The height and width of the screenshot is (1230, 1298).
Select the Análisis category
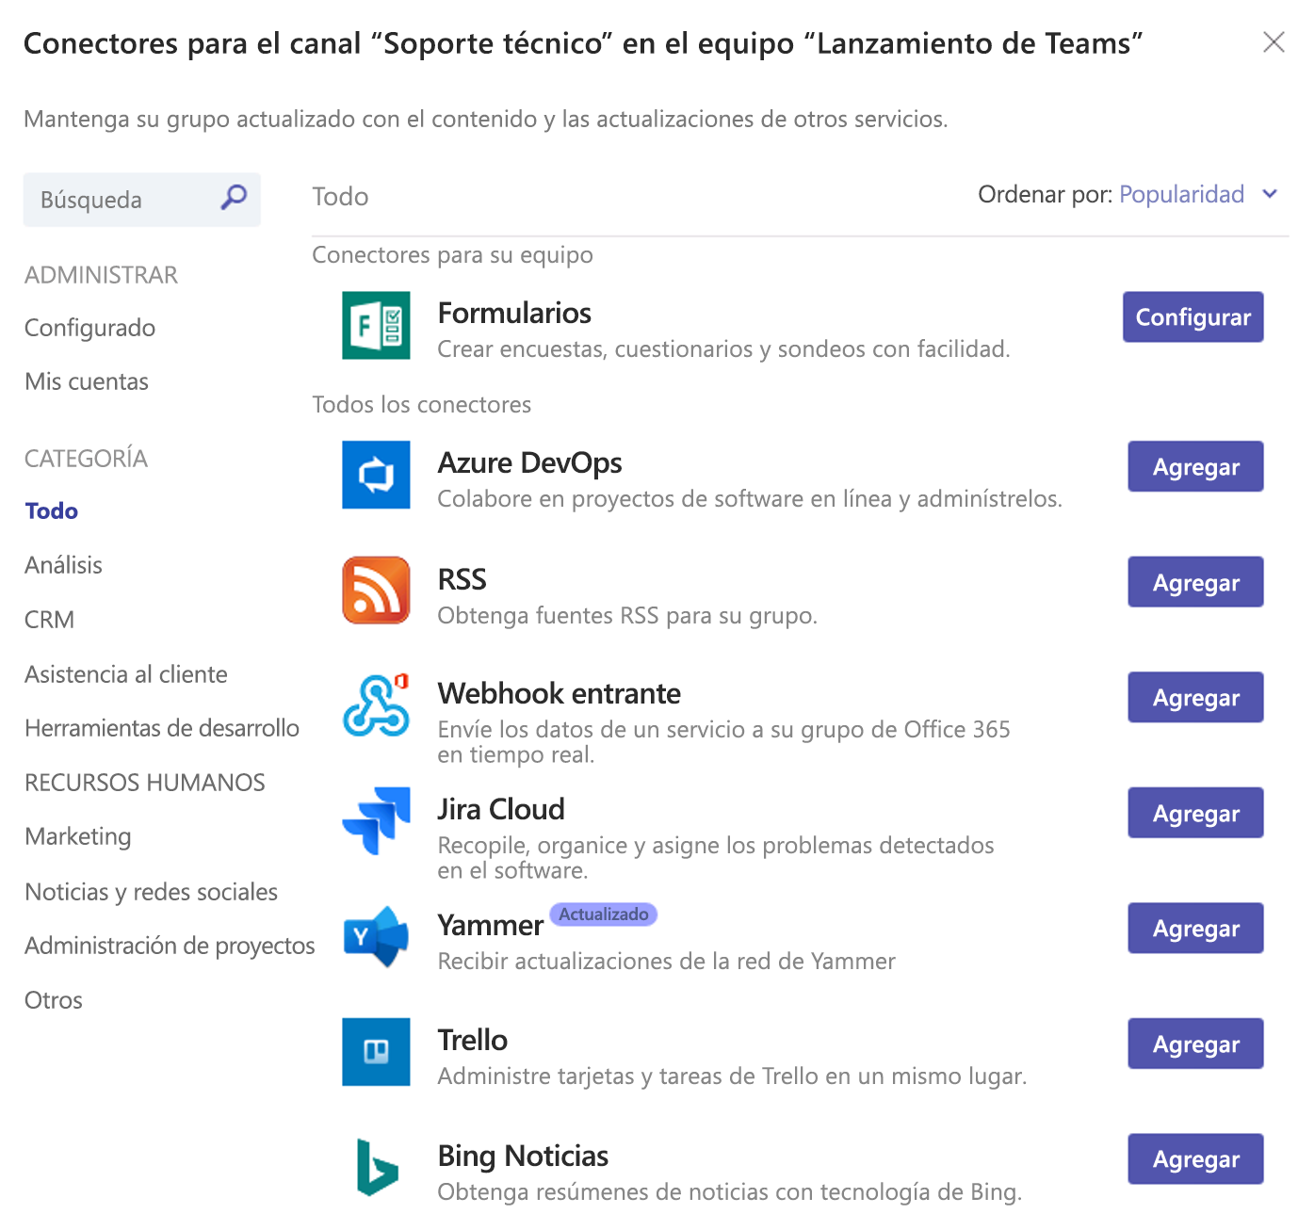63,565
